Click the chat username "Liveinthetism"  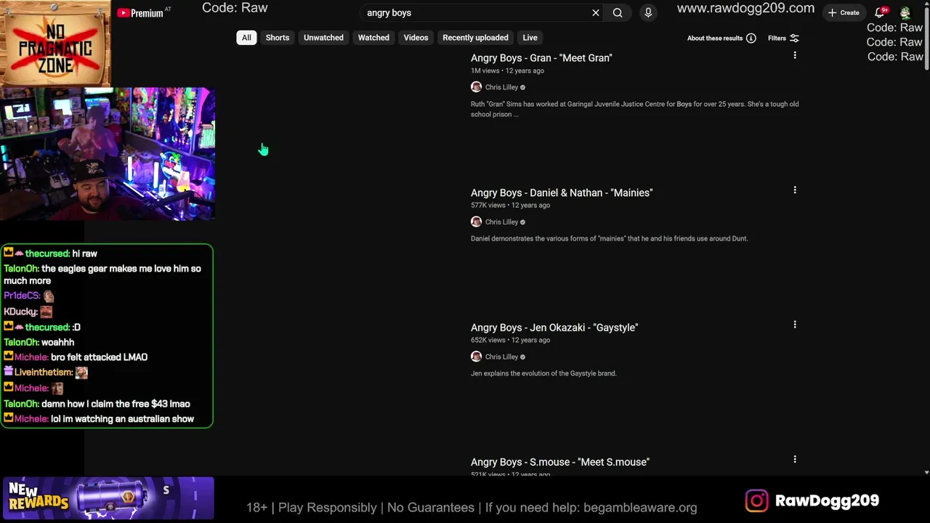[43, 373]
